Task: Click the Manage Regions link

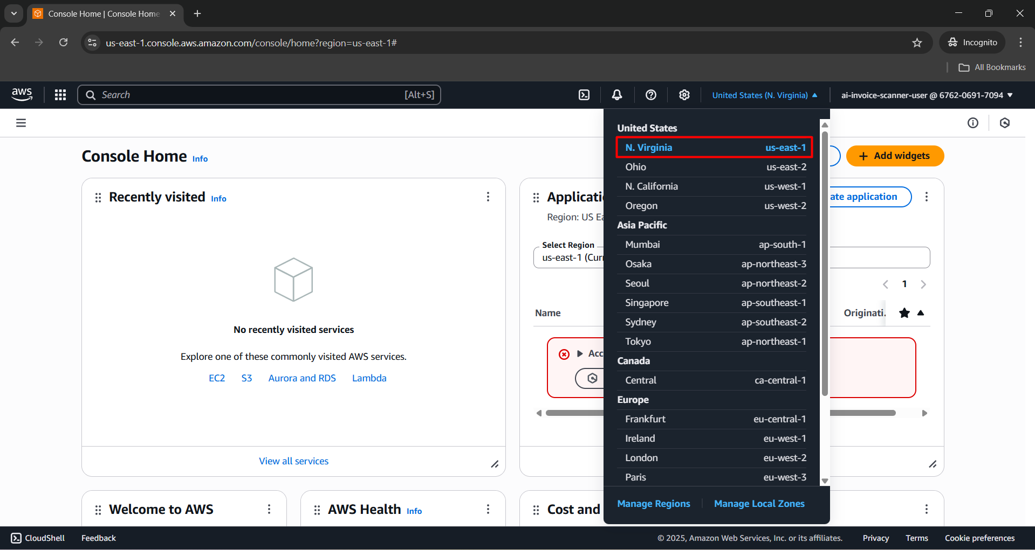Action: pyautogui.click(x=653, y=504)
